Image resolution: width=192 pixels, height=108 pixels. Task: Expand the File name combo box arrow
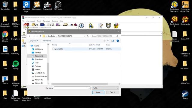point(89,88)
